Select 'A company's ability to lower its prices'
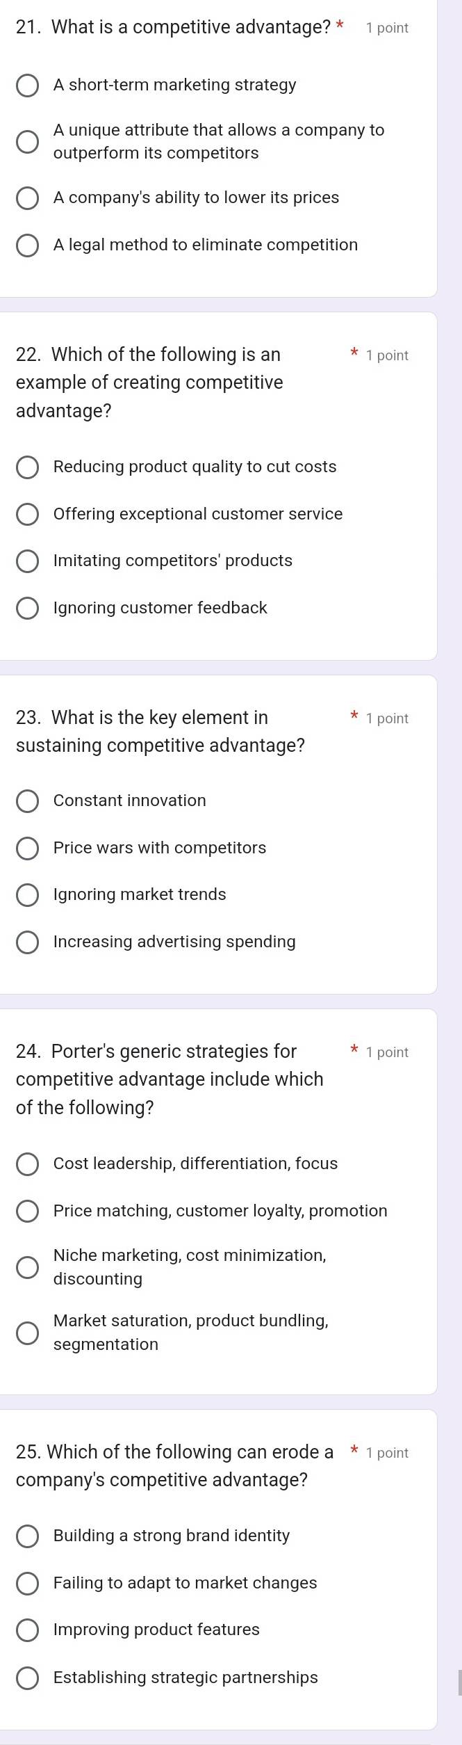 28,198
